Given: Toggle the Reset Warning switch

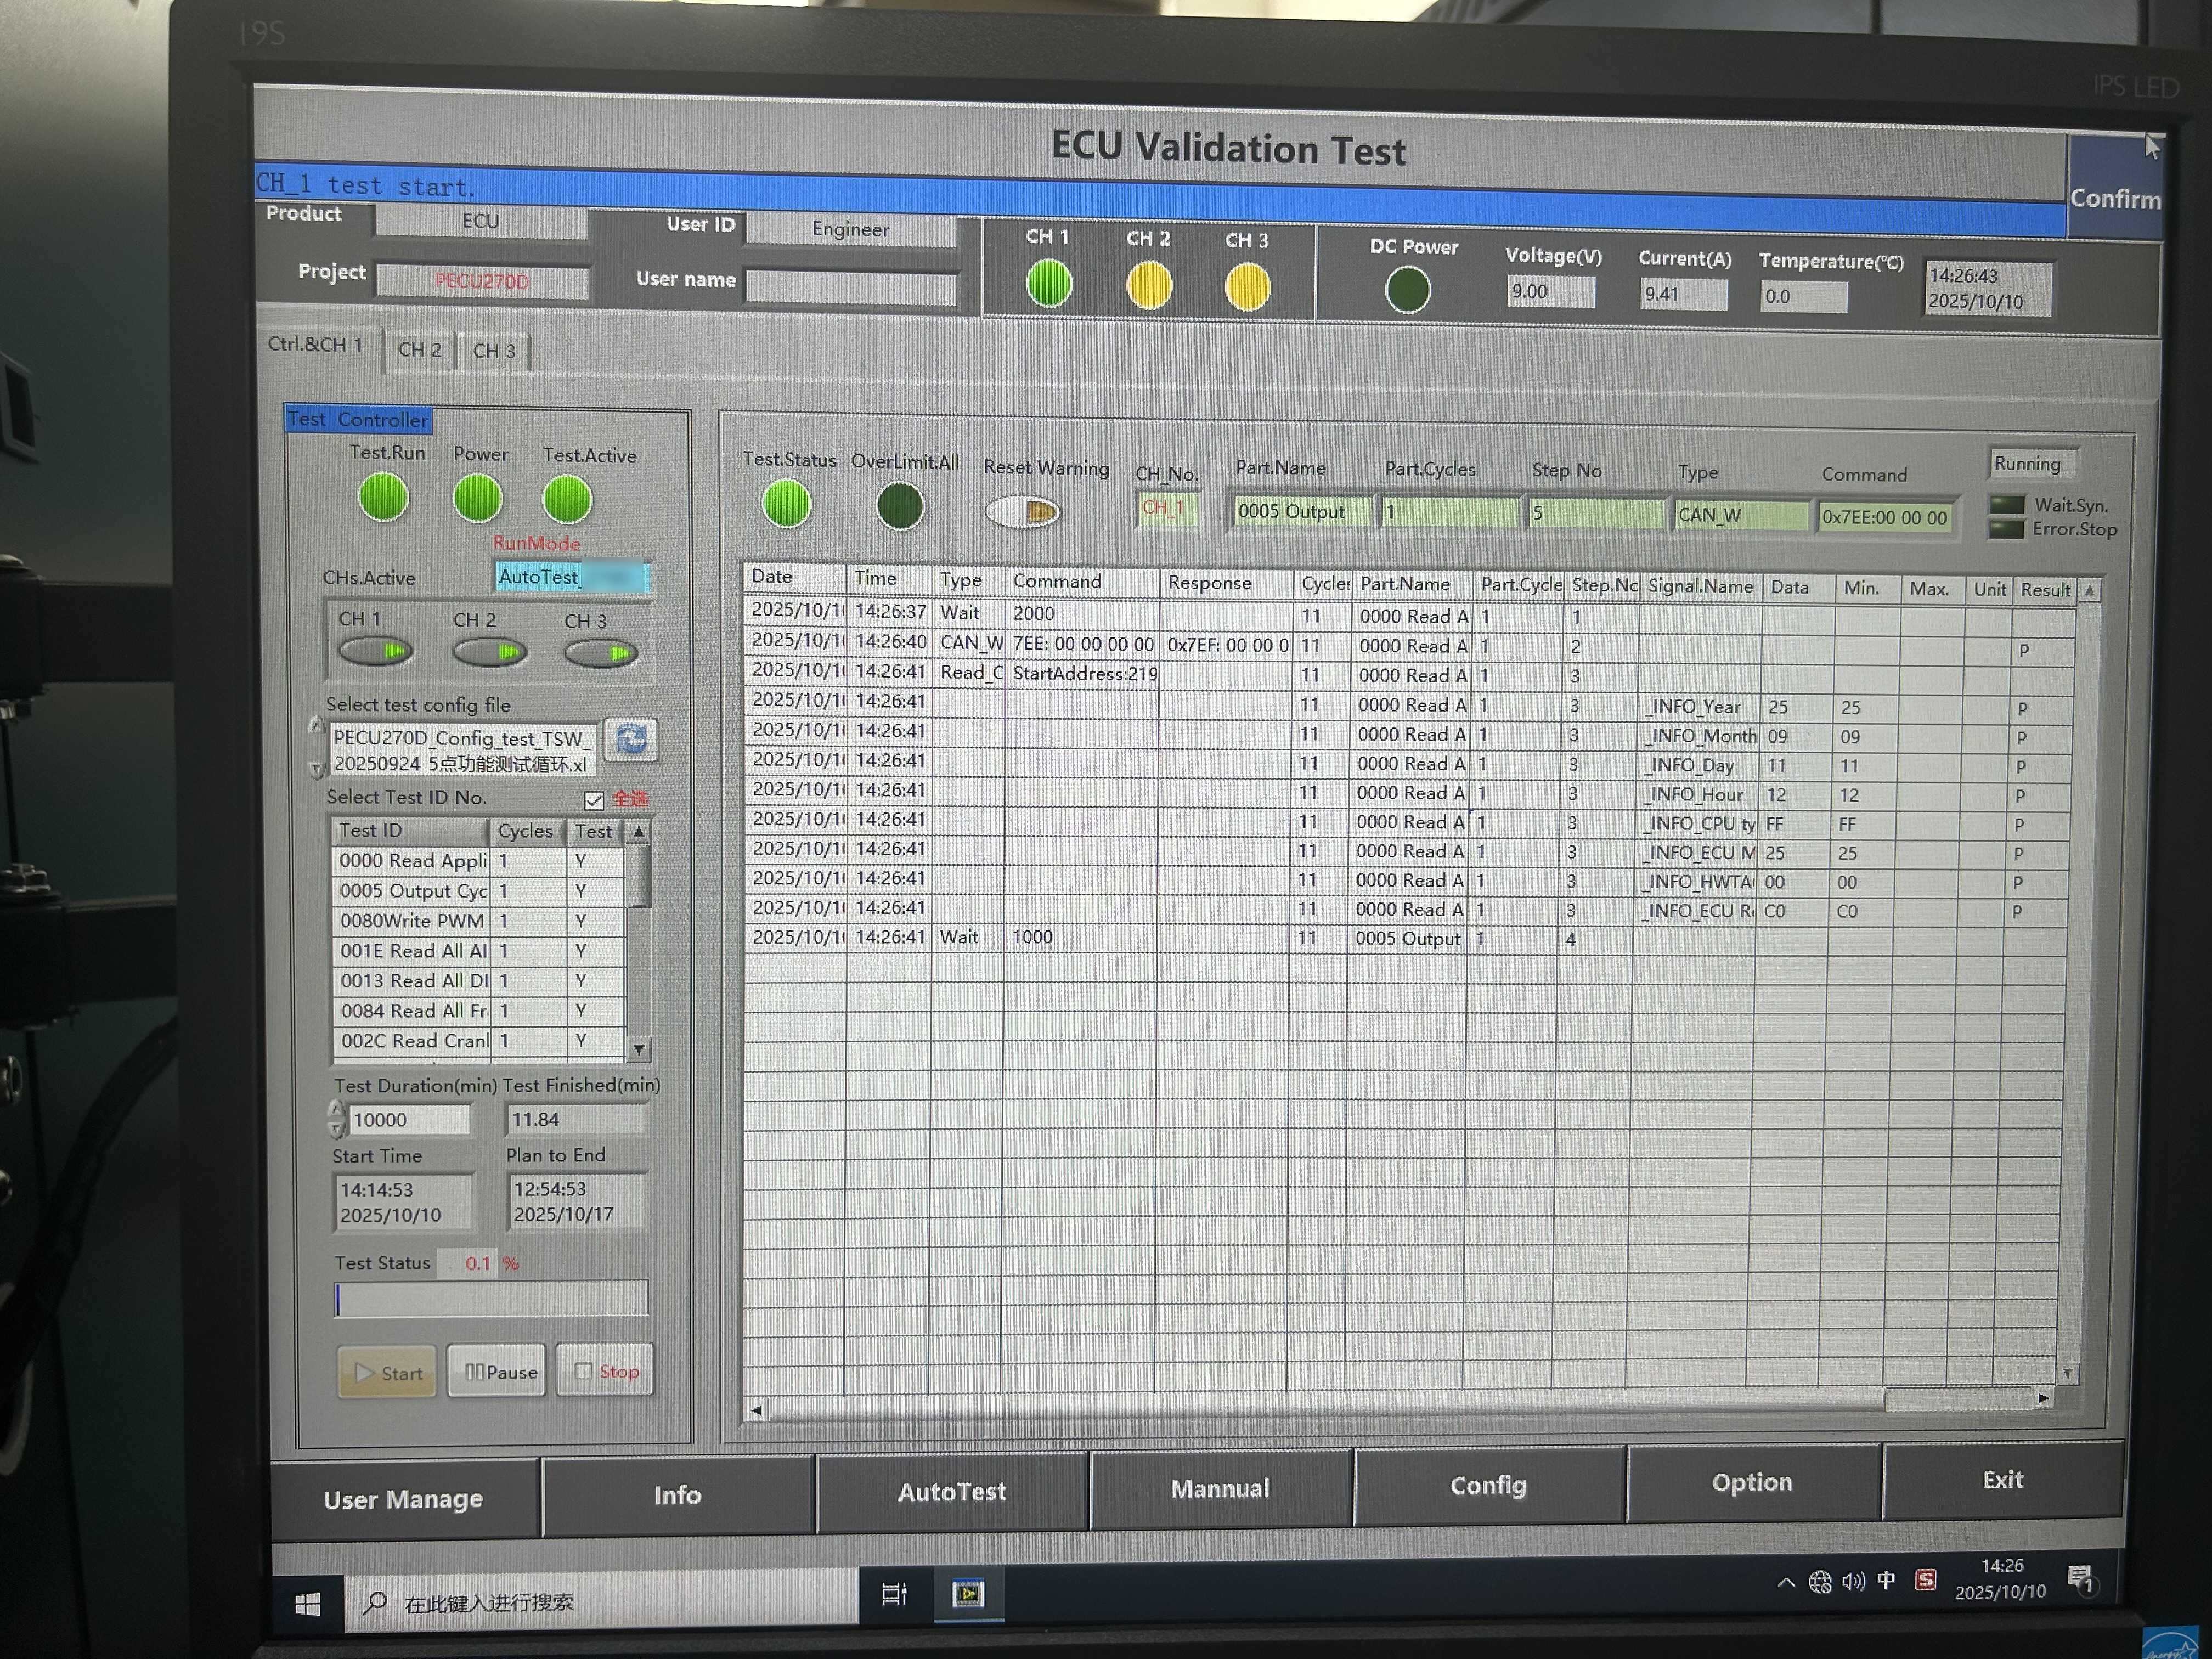Looking at the screenshot, I should click(x=1022, y=512).
